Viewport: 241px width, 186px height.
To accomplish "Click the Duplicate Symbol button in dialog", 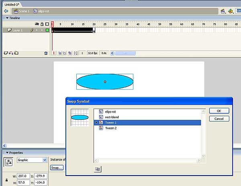I will click(98, 169).
